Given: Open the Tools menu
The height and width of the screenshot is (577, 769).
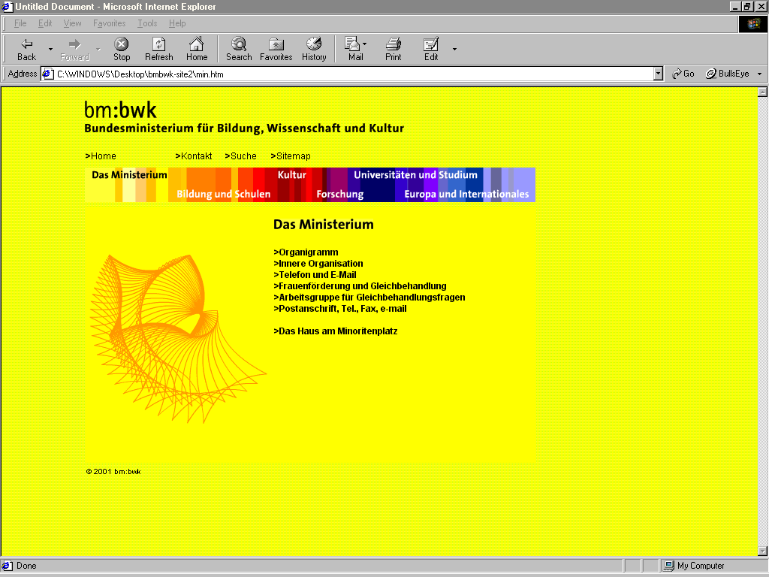Looking at the screenshot, I should click(147, 23).
